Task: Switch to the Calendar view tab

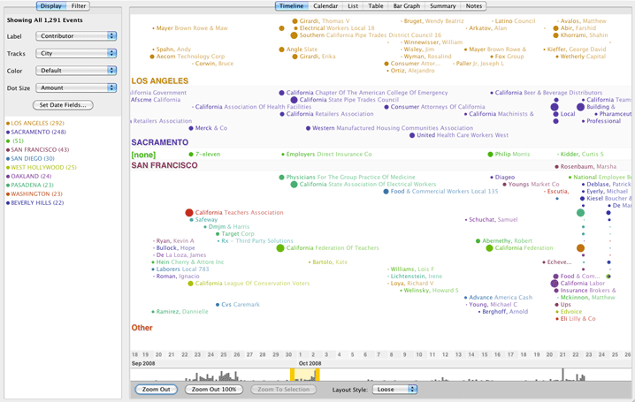Action: (325, 6)
